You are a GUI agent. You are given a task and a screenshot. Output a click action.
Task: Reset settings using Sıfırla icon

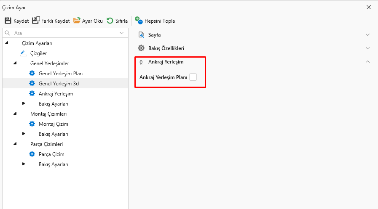[110, 21]
